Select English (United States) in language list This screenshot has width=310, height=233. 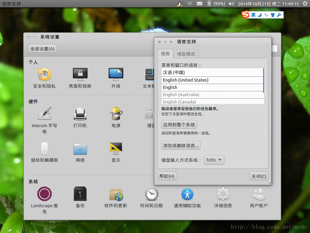coord(212,80)
